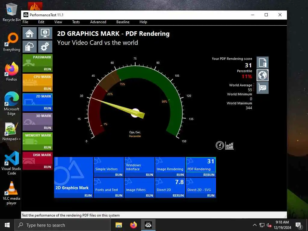This screenshot has height=231, width=308.
Task: Open the Everything search desktop icon
Action: pyautogui.click(x=11, y=42)
